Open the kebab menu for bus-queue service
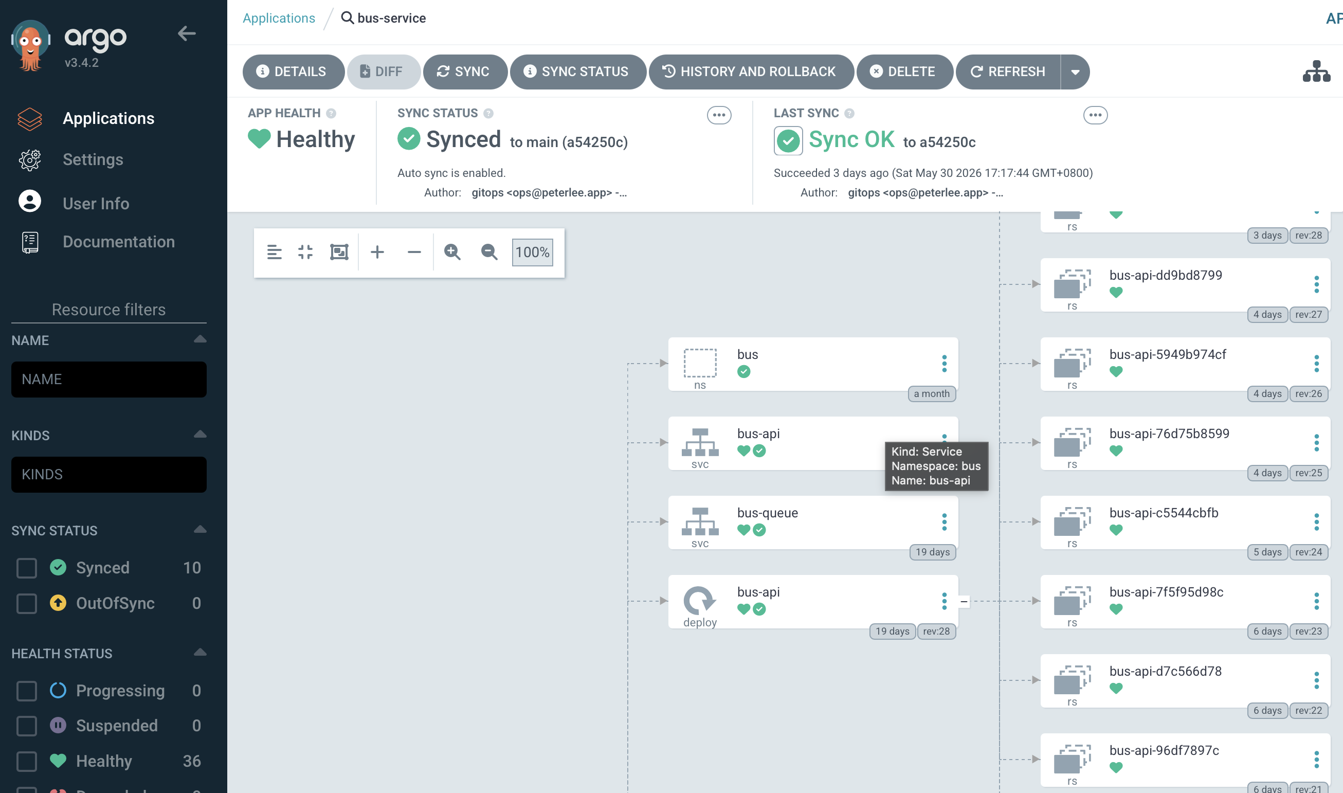This screenshot has width=1343, height=793. click(x=944, y=522)
